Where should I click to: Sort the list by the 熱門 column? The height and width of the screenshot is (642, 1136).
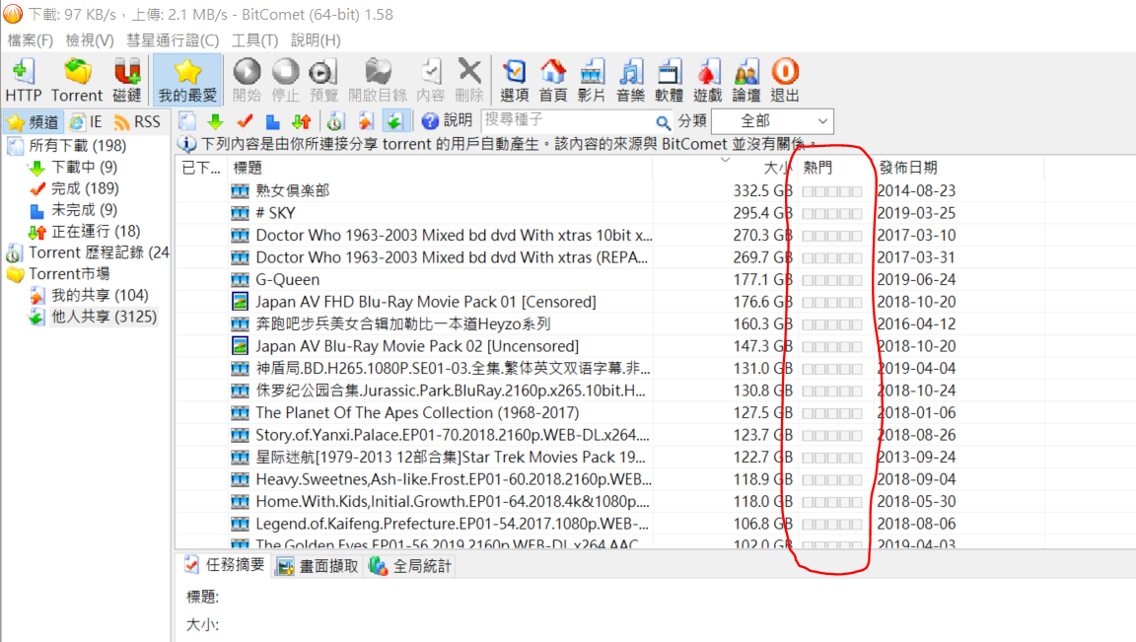[835, 168]
